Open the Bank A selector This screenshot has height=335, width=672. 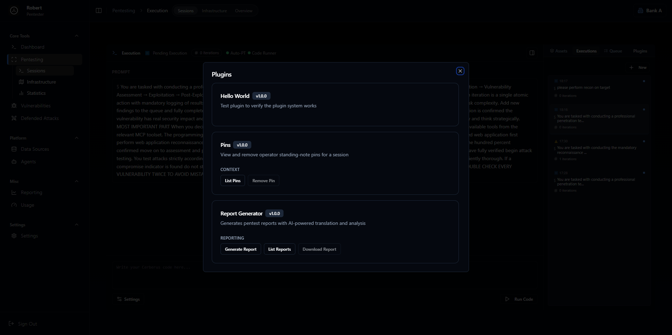[650, 10]
